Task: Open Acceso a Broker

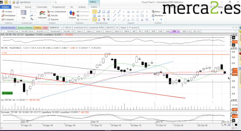Action: tap(25, 28)
